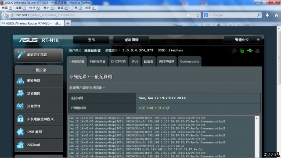Screen dimensions: 281x158
Task: Switch to the 路由表 tab
Action: click(x=148, y=61)
